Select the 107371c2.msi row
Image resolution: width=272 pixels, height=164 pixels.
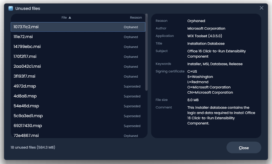78,27
